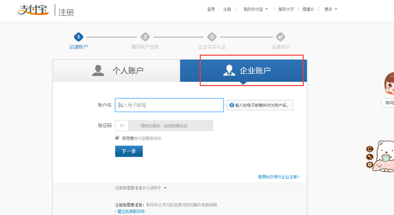Open 登录 in top navigation
The image size is (394, 215).
pos(211,9)
